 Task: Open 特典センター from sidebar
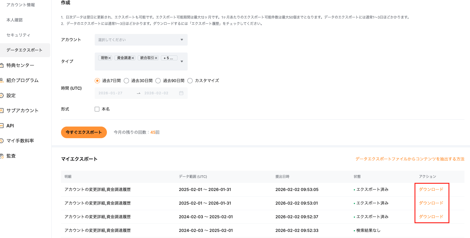(20, 65)
